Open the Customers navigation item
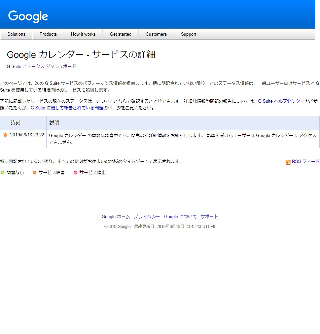Screen dimensions: 320x334 (156, 34)
